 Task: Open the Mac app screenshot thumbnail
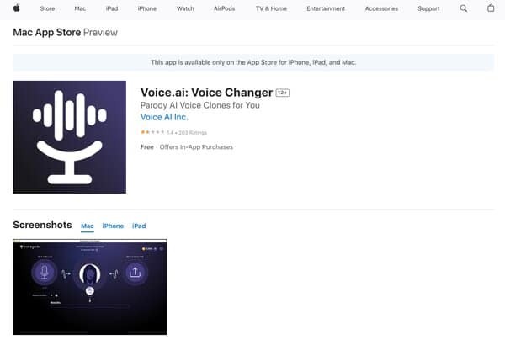coord(90,287)
